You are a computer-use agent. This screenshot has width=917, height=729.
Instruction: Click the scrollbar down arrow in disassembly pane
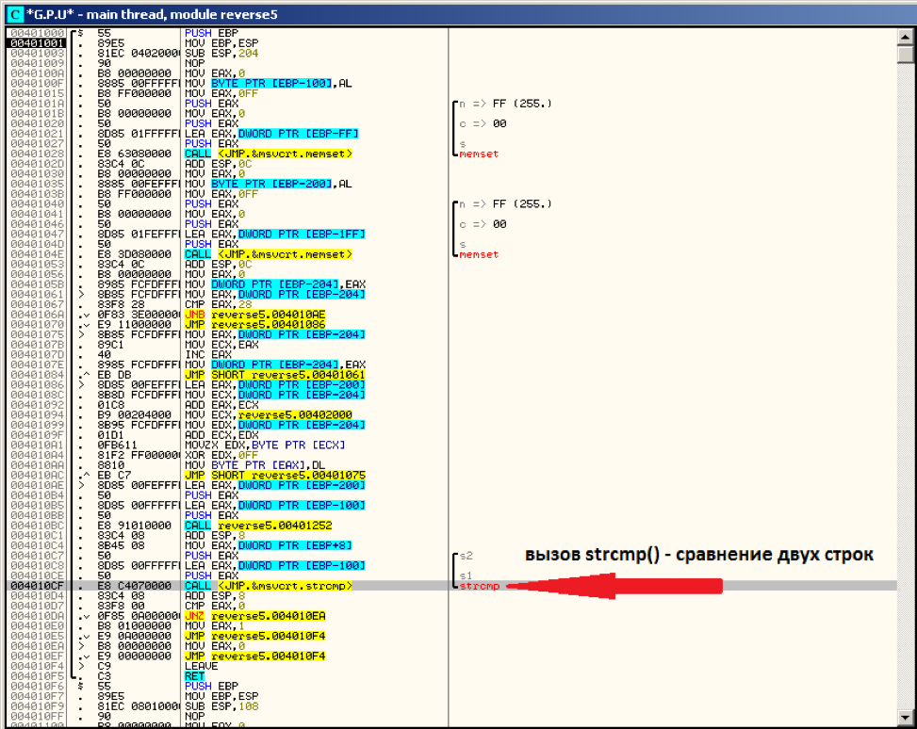click(906, 717)
